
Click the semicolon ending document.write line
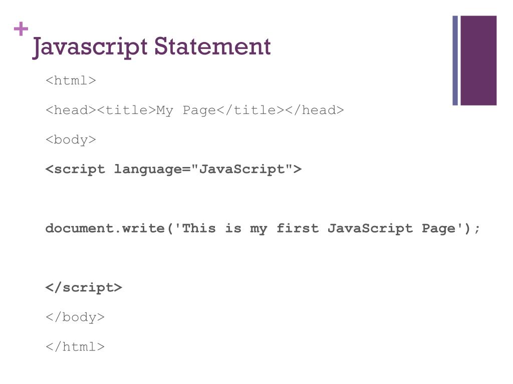[x=477, y=229]
